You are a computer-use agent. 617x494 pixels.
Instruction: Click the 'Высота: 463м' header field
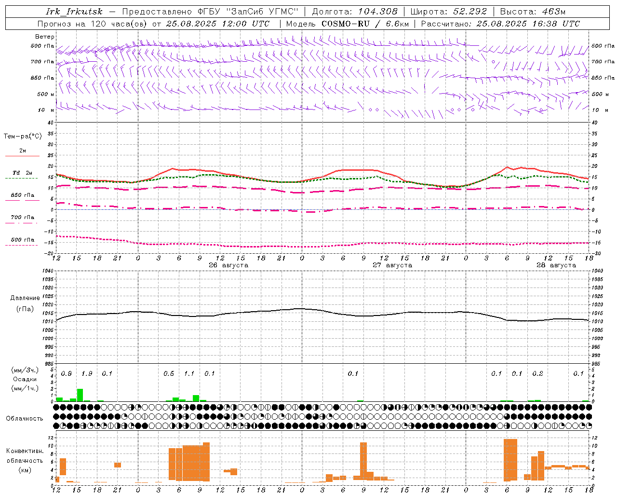(x=533, y=12)
